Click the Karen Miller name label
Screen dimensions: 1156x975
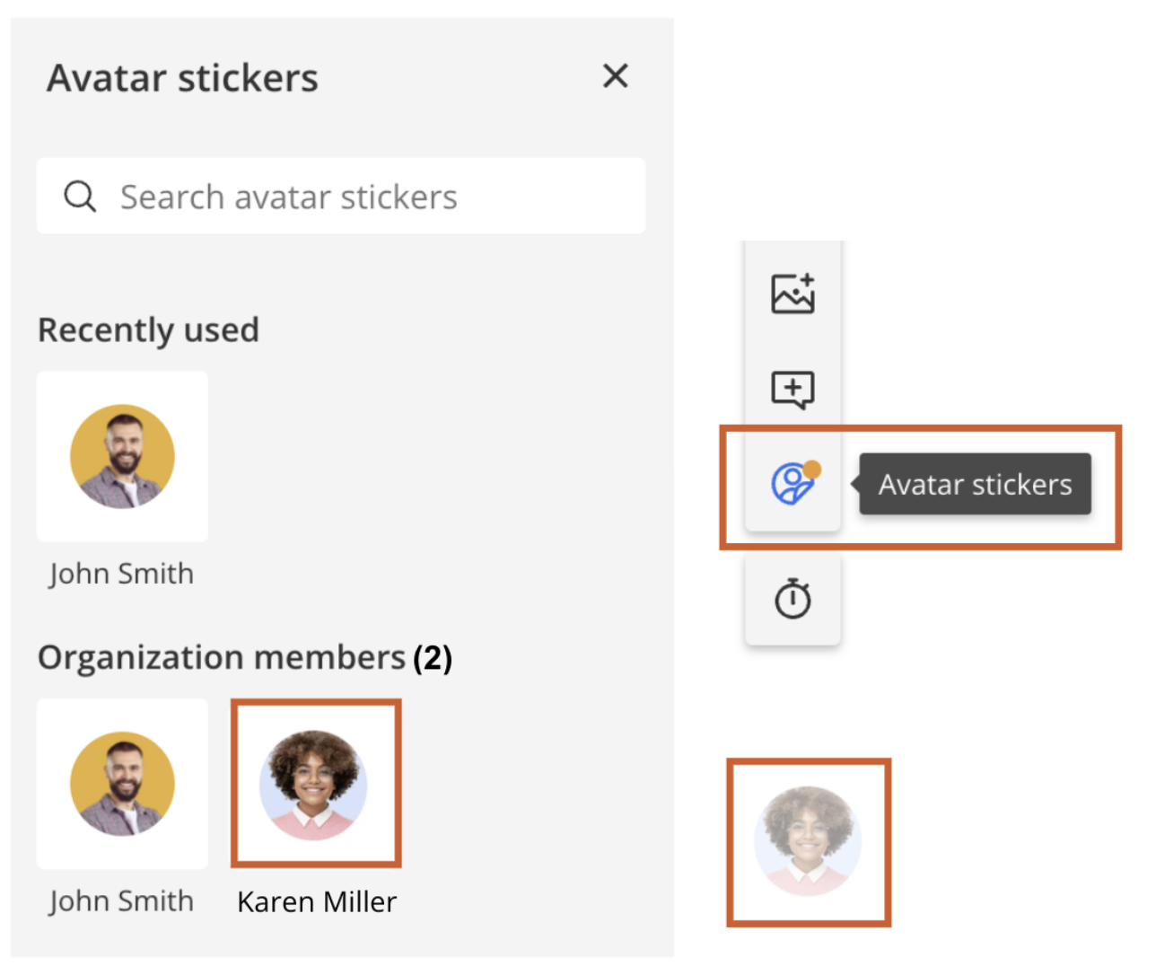pos(317,901)
